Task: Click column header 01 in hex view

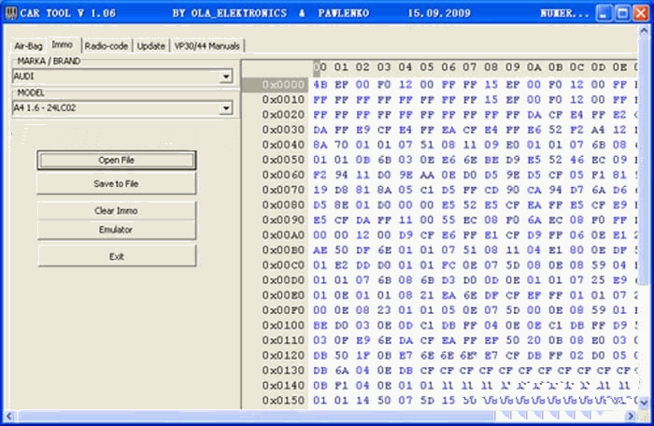Action: tap(341, 67)
